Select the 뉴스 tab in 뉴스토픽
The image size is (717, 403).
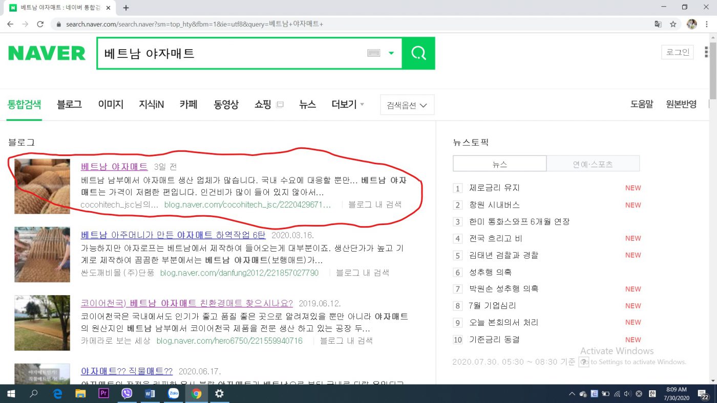[x=500, y=164]
